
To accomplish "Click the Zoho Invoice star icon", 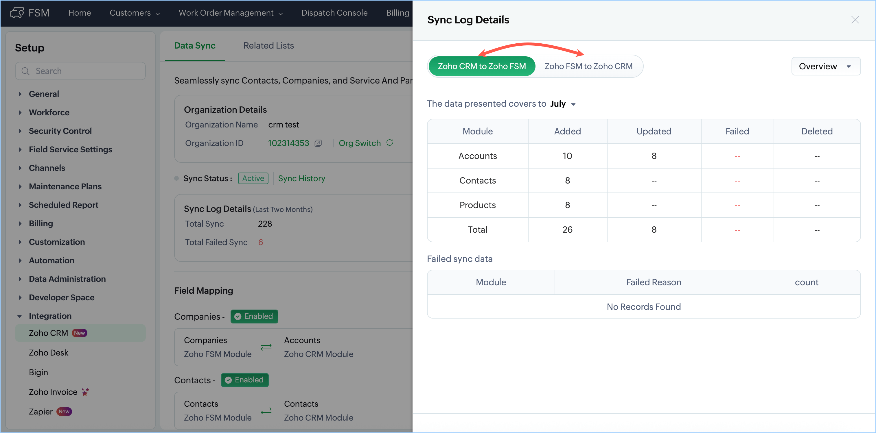I will coord(85,392).
